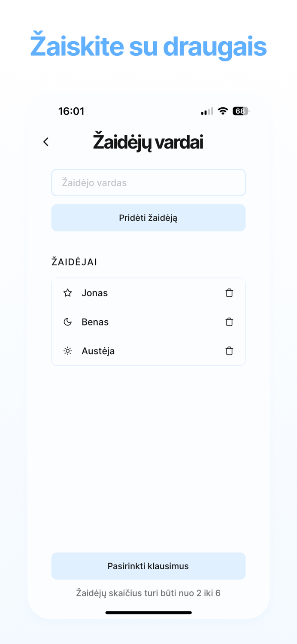Expand the ŽAIDĖJAI section header
This screenshot has height=644, width=297.
pos(74,262)
